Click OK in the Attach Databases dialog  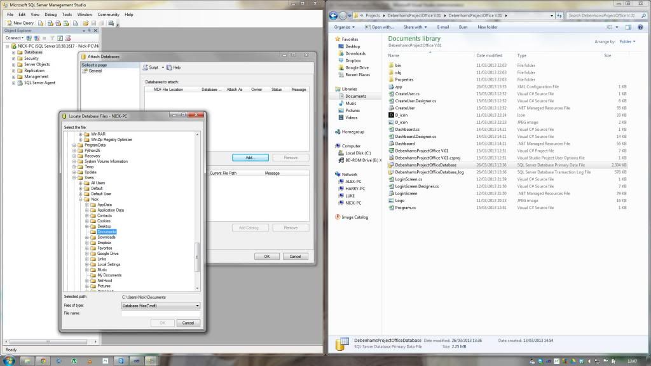pos(267,257)
